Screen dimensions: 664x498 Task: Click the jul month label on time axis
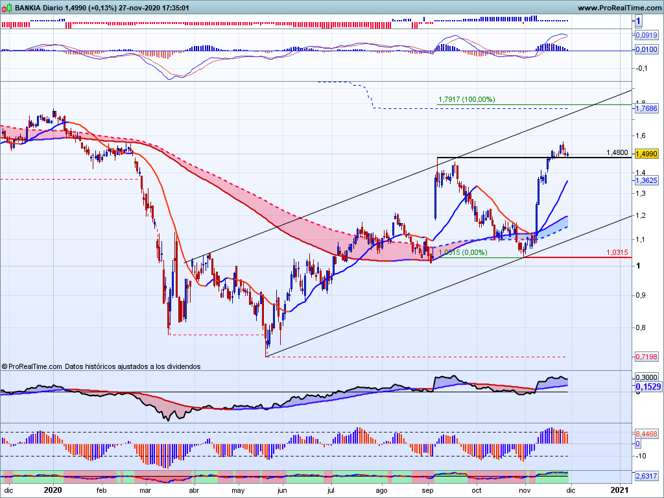coord(331,491)
